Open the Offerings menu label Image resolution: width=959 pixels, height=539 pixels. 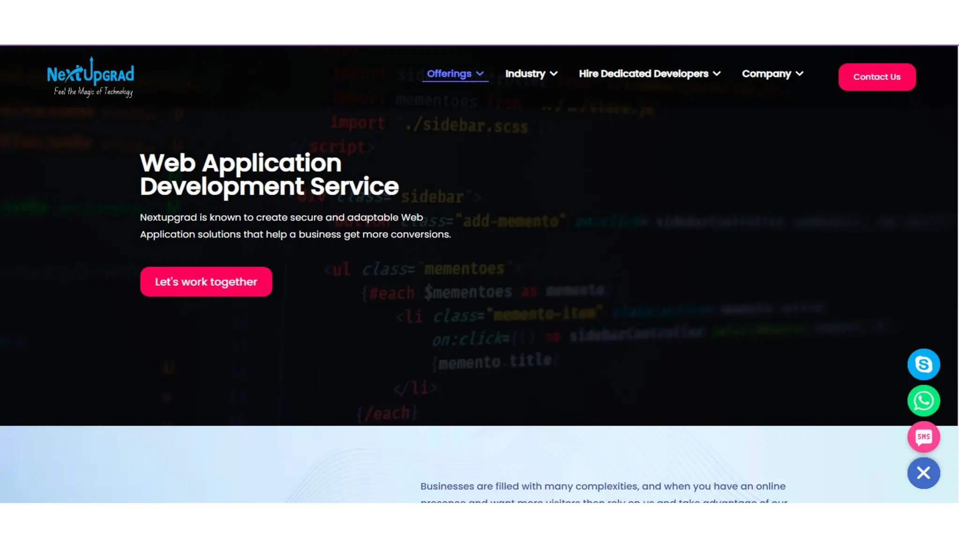449,73
